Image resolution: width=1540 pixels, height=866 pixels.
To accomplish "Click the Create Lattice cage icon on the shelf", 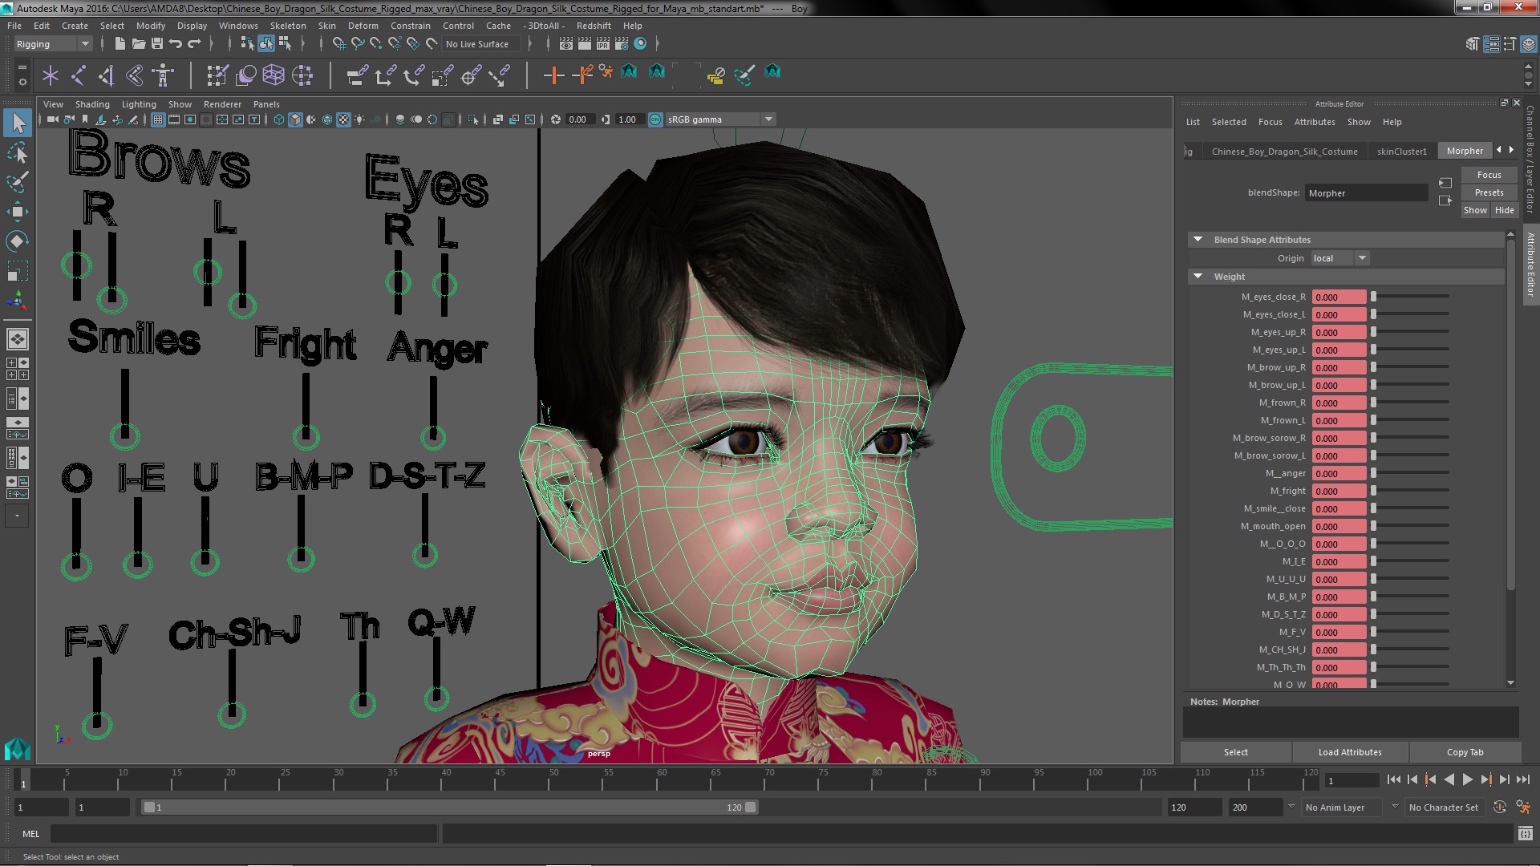I will (x=274, y=75).
